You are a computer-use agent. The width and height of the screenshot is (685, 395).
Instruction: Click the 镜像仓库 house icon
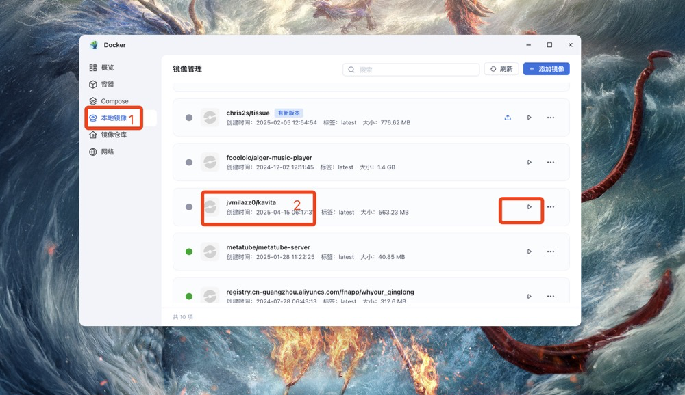[92, 135]
